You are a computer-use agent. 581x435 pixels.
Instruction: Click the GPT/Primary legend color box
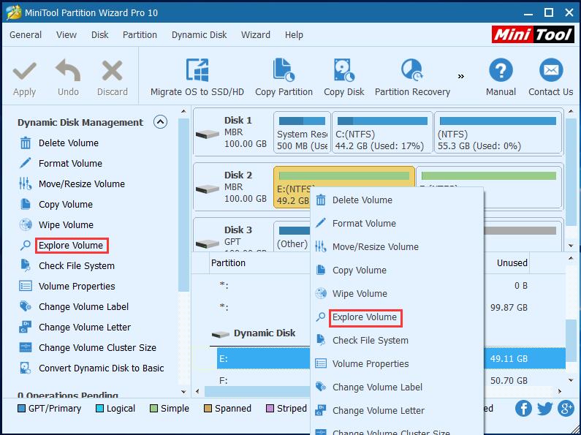click(21, 409)
